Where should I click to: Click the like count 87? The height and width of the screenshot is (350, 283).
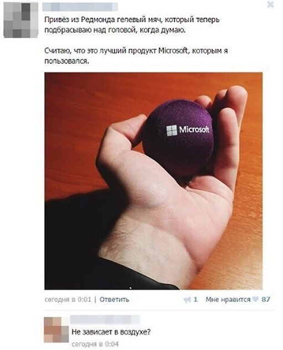(266, 299)
